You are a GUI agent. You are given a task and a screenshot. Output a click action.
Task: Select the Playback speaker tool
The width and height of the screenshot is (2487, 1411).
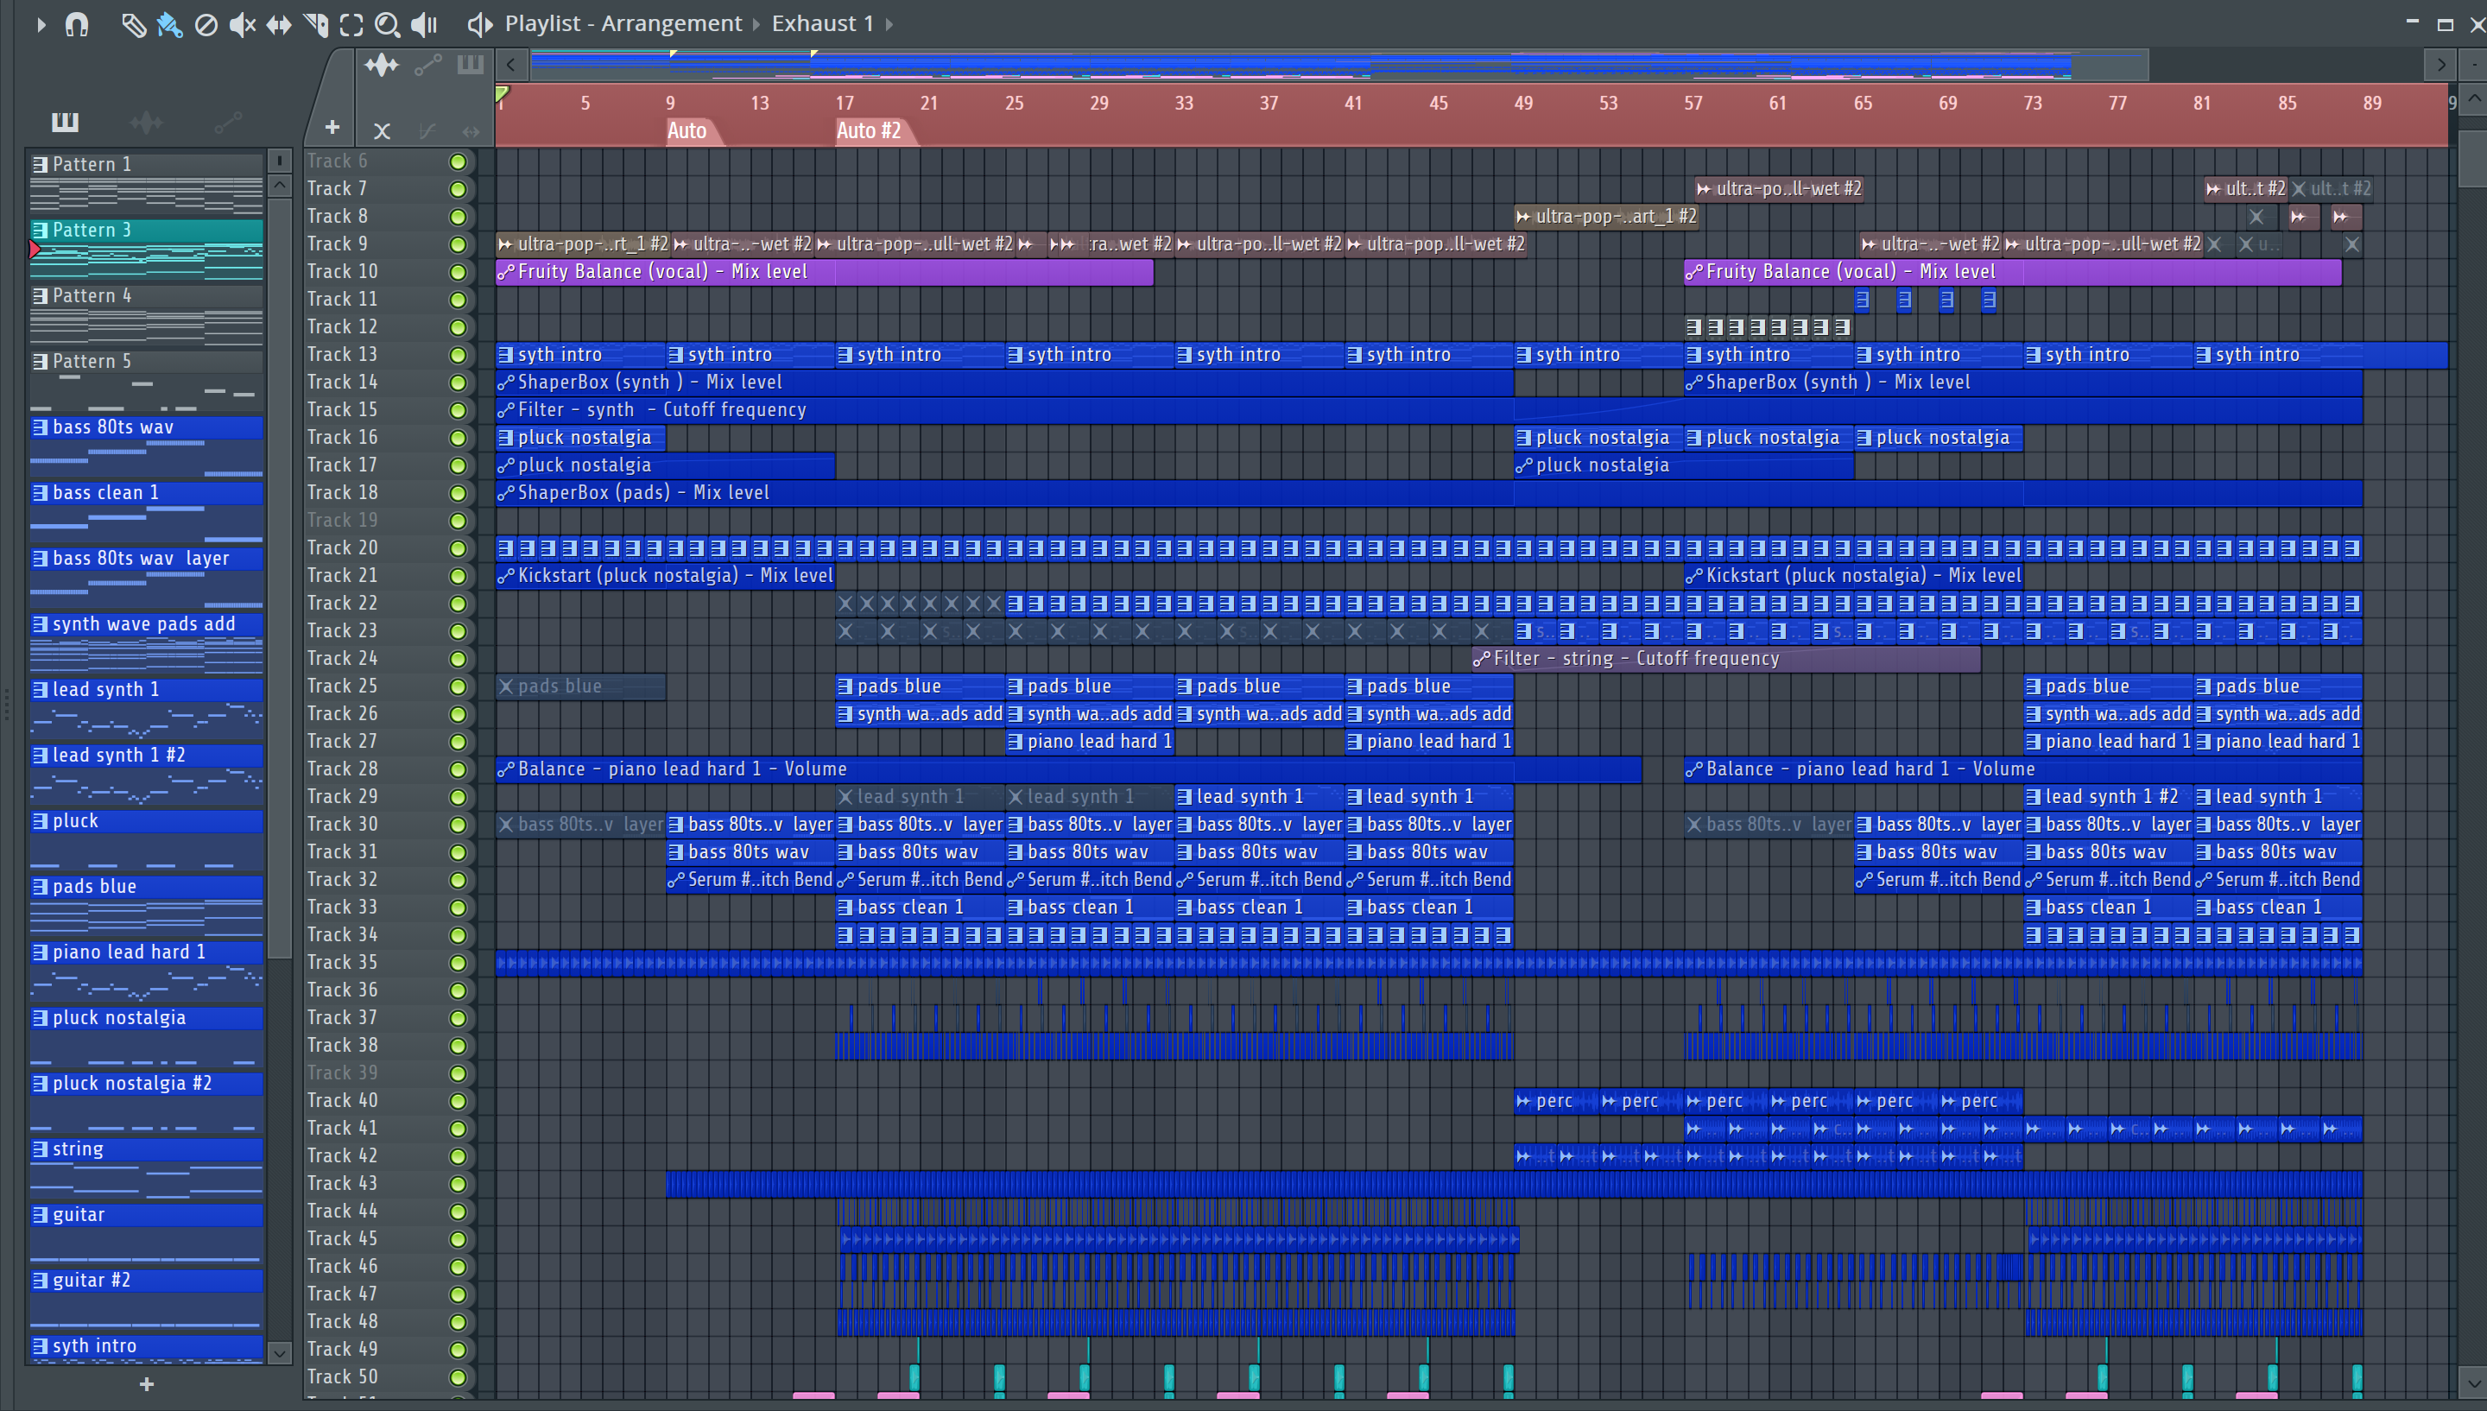[x=424, y=24]
